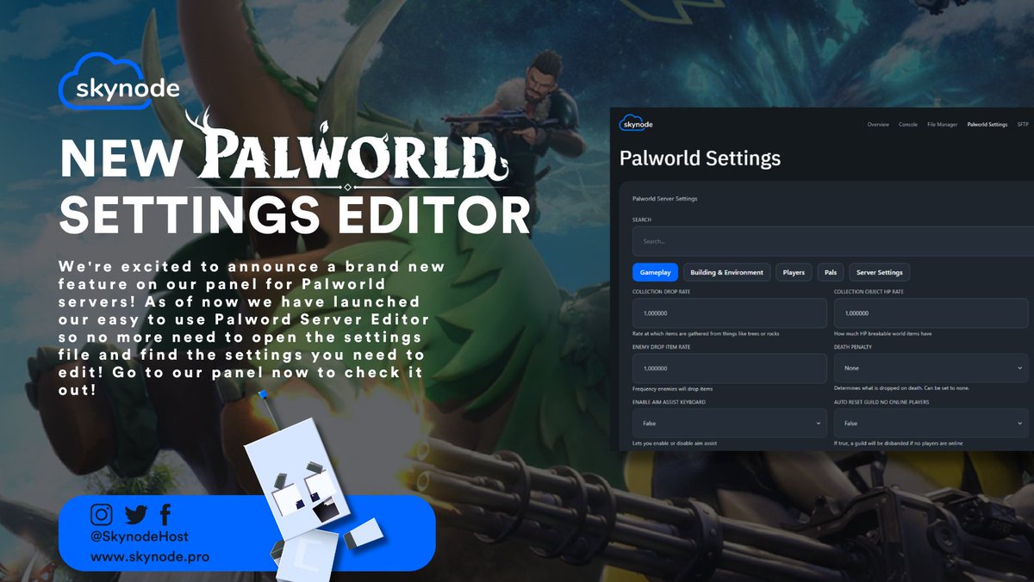Click the Twitter bird icon

pos(136,515)
